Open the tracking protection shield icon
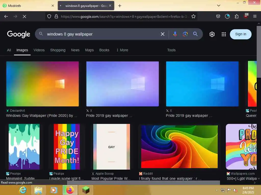The width and height of the screenshot is (261, 195). [49, 17]
